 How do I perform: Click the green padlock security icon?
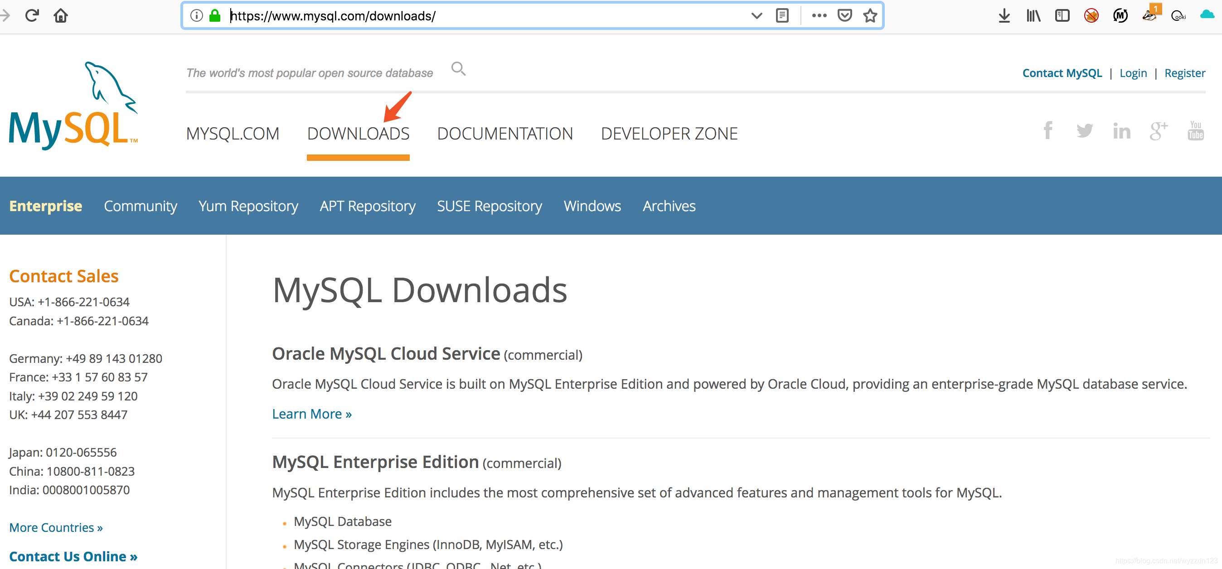[215, 16]
